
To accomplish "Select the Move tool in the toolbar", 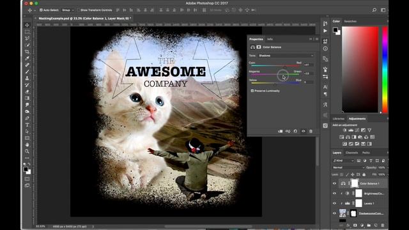I will 27,25.
